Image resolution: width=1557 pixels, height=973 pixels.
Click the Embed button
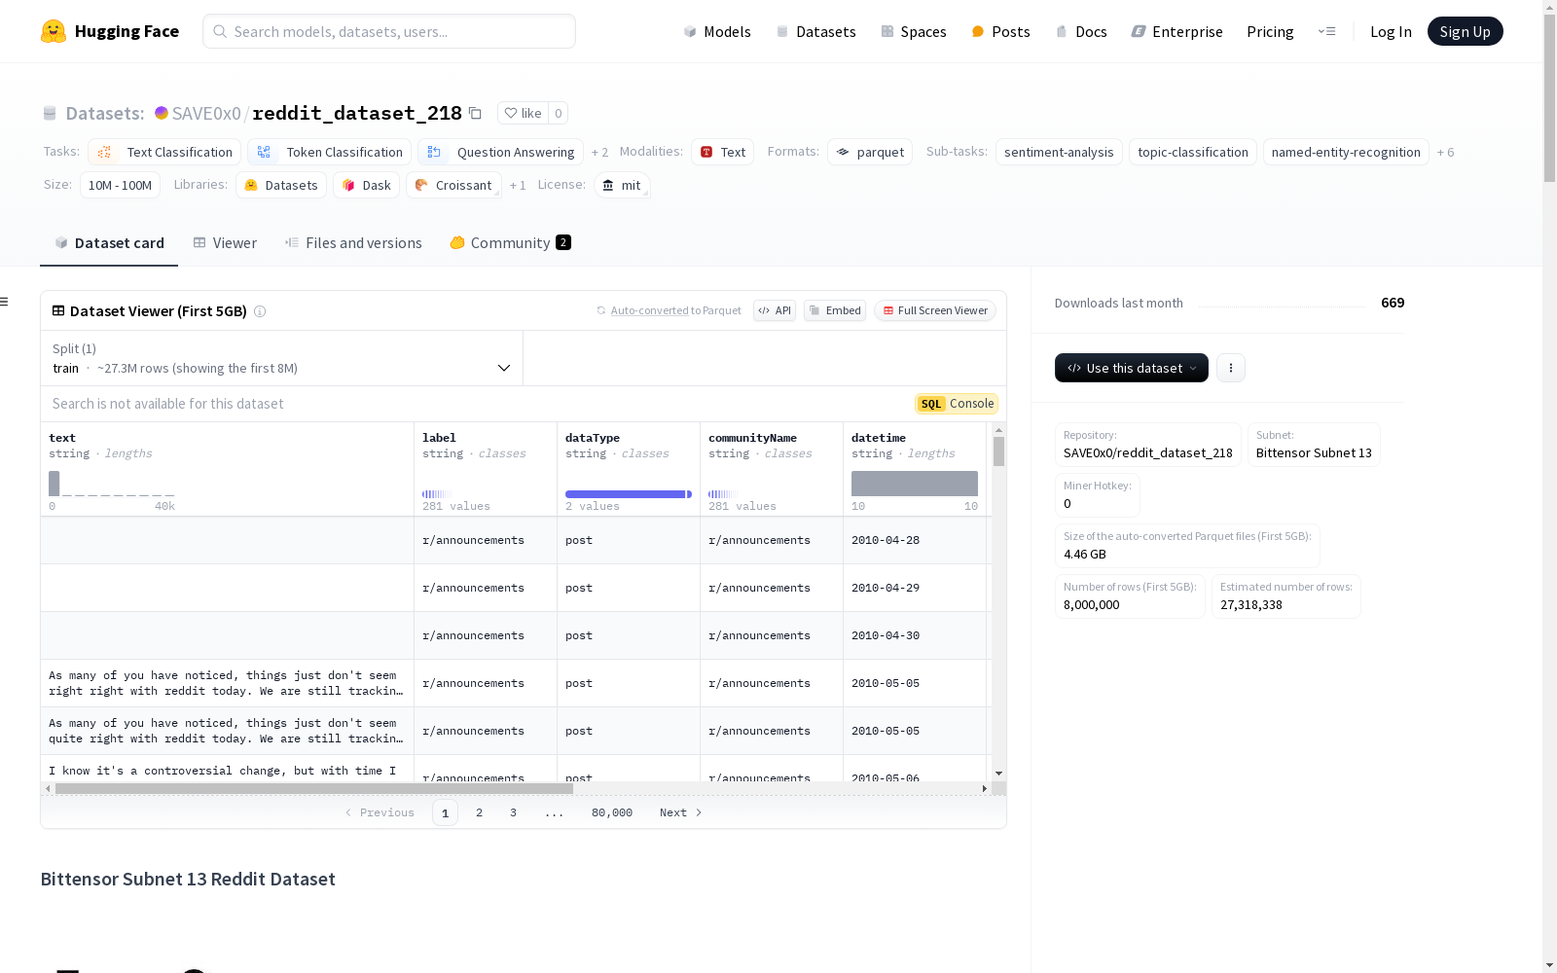coord(835,310)
